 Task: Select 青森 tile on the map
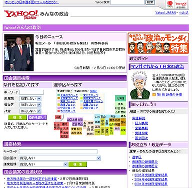pos(120,104)
